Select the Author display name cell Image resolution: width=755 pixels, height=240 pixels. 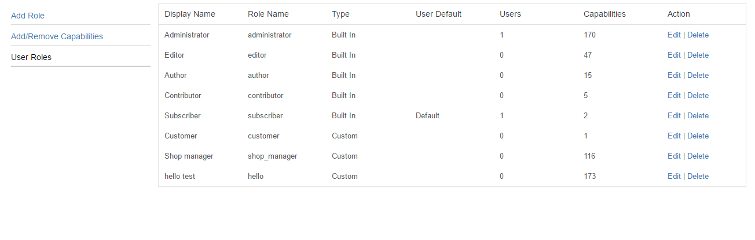coord(175,75)
